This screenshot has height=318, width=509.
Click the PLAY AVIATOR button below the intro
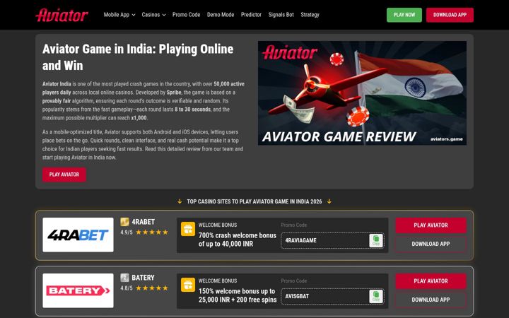(64, 175)
